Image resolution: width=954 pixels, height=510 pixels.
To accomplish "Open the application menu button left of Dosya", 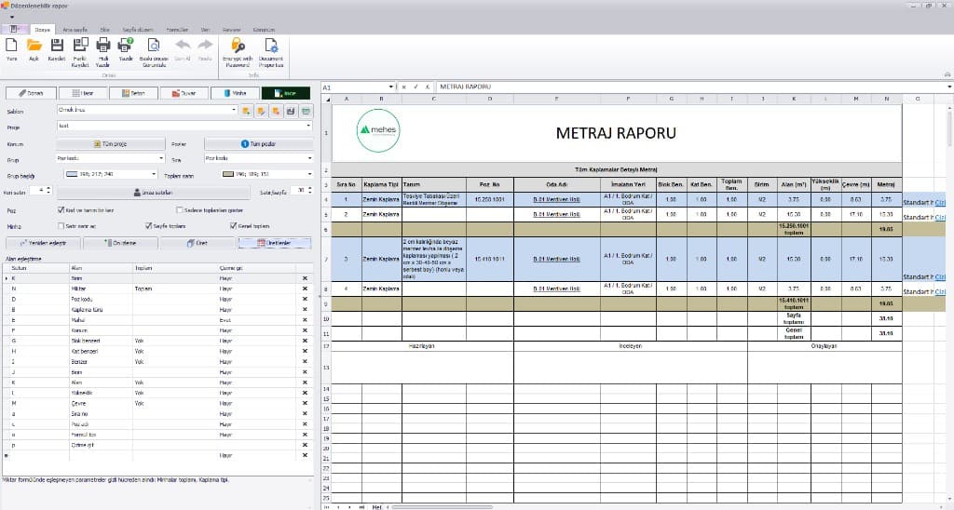I will pyautogui.click(x=14, y=29).
